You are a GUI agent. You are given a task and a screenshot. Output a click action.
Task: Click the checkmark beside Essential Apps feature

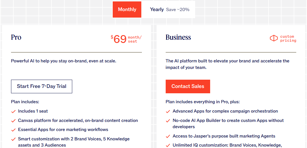[13, 130]
